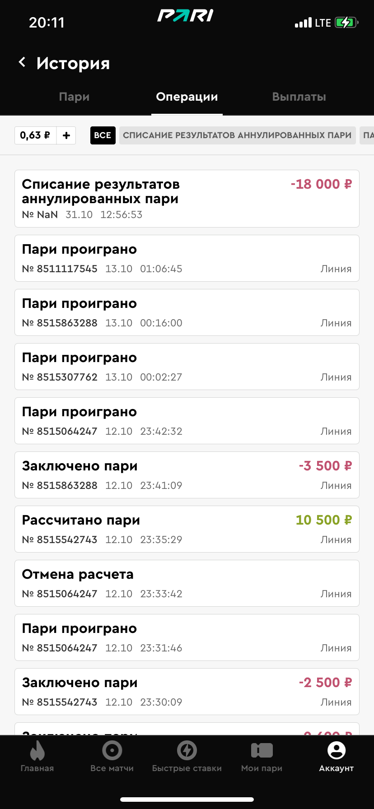The height and width of the screenshot is (809, 374).
Task: Open Заключено пари -2 500 ₽ entry
Action: [x=187, y=692]
